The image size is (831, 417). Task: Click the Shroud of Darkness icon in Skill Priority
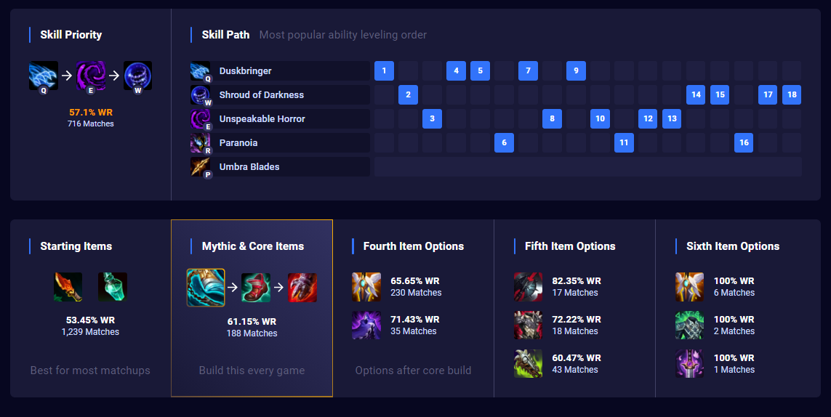pyautogui.click(x=138, y=76)
